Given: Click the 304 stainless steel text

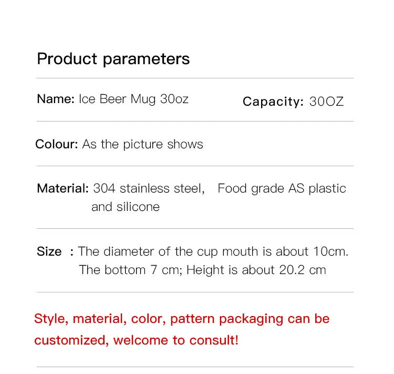Looking at the screenshot, I should pyautogui.click(x=149, y=188).
